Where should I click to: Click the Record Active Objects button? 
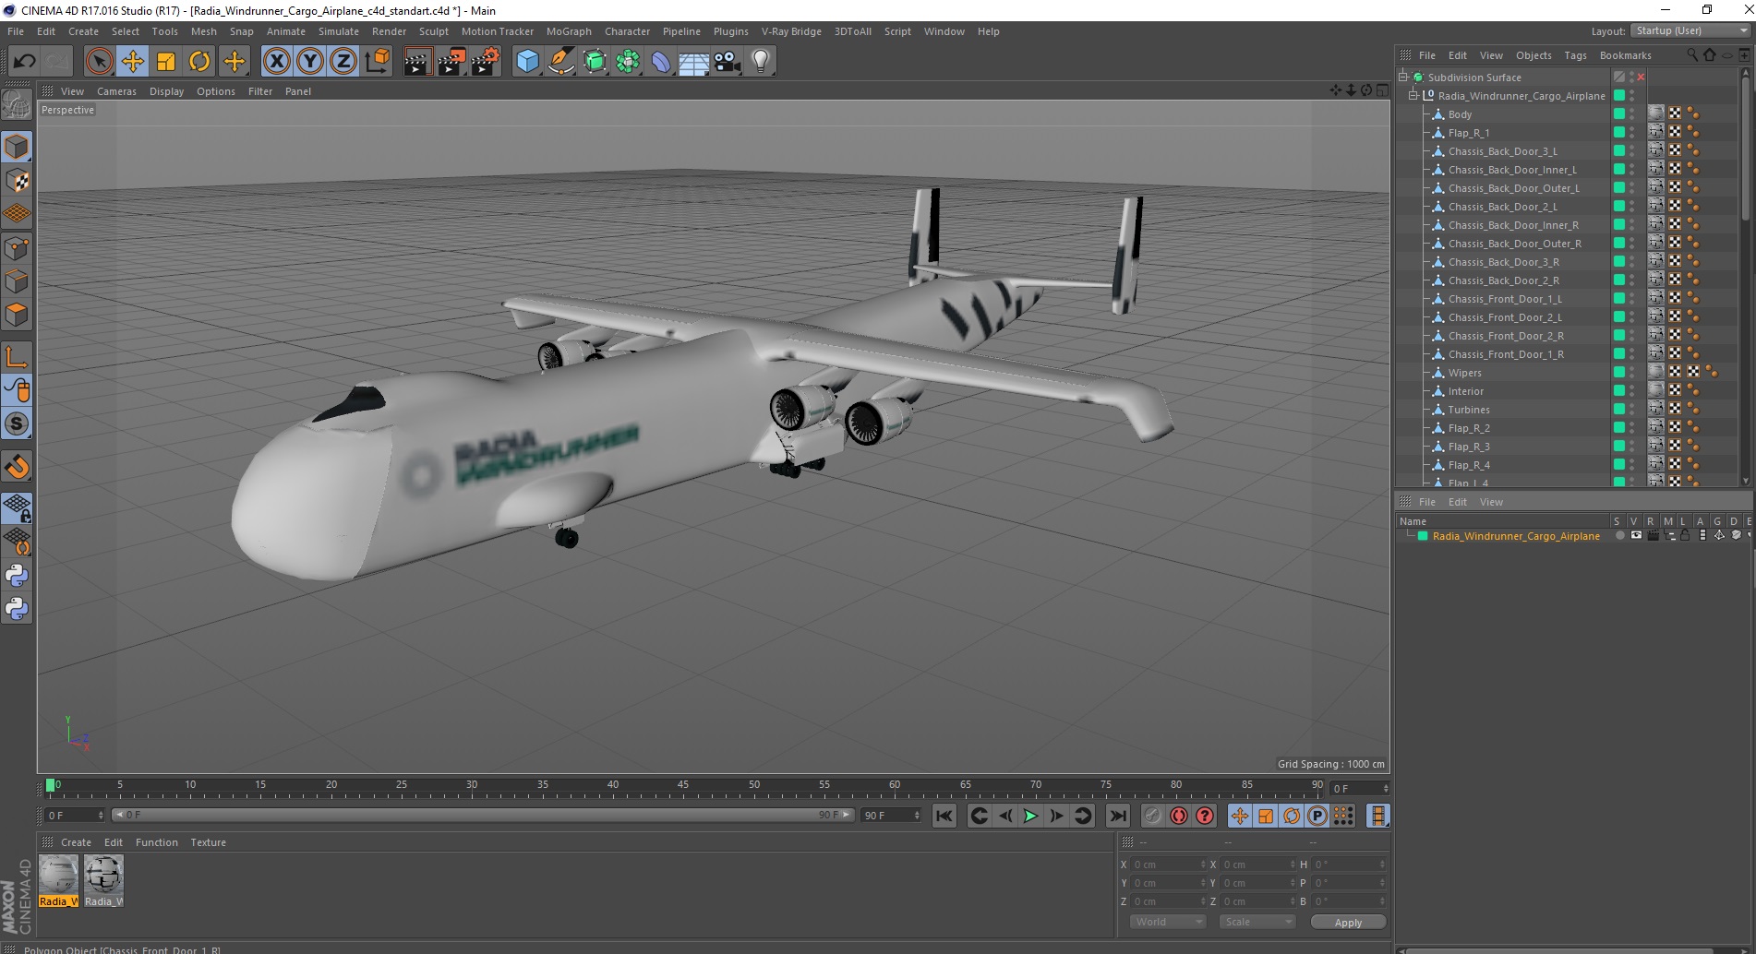pyautogui.click(x=1152, y=816)
